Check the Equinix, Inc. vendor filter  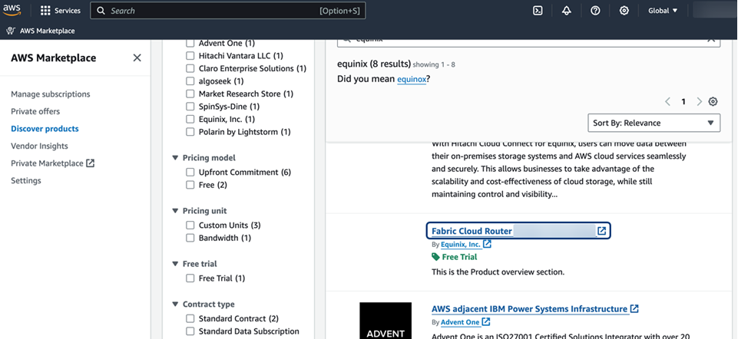190,120
